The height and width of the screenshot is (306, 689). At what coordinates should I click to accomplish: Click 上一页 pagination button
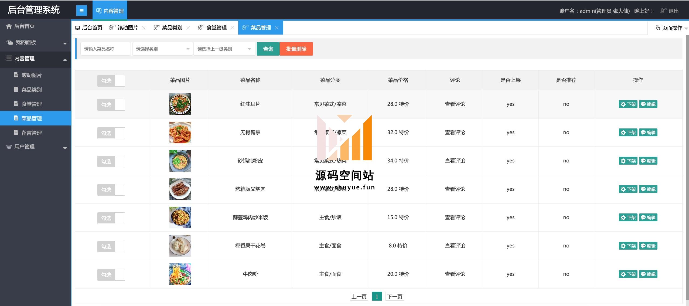pos(359,297)
